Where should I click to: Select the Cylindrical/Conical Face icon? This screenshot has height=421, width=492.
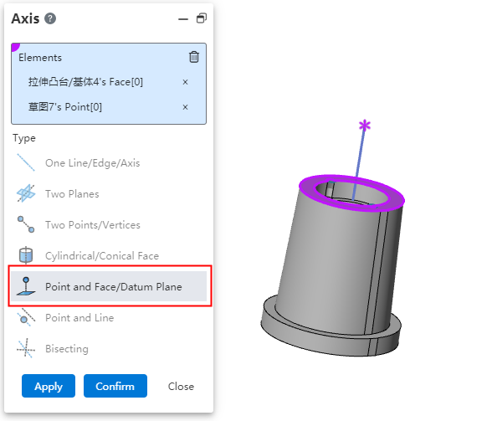click(x=26, y=255)
